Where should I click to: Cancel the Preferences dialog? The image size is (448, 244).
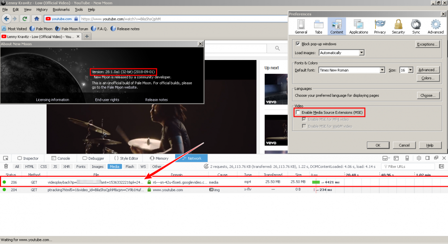coord(404,145)
